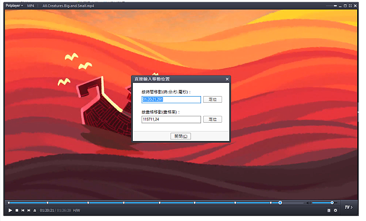
Task: Skip to the next track
Action: point(29,210)
